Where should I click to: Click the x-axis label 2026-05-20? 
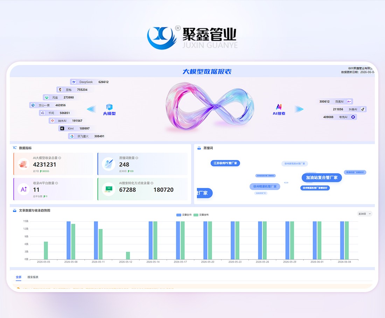[208, 262]
